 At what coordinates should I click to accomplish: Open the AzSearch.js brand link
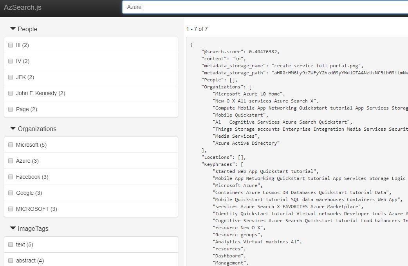pyautogui.click(x=23, y=7)
